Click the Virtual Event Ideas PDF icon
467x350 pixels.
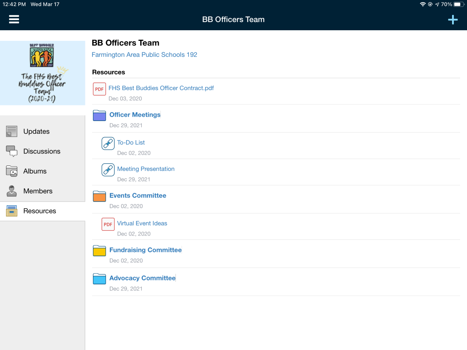tap(108, 224)
